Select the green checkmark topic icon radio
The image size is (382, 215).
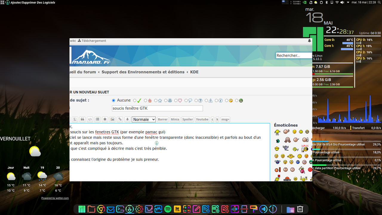[x=135, y=101]
